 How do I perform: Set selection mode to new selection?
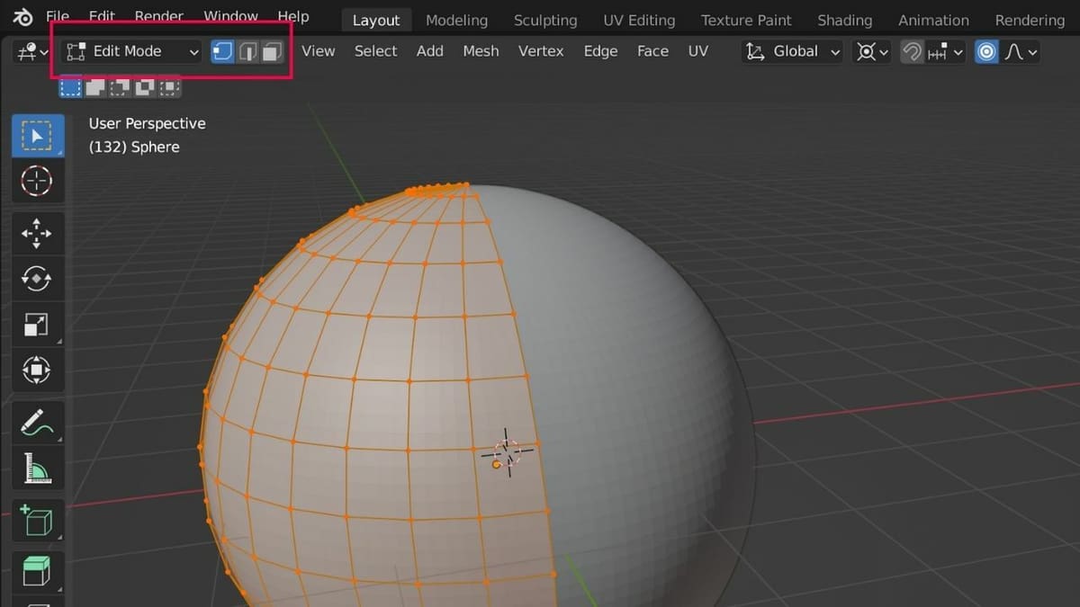tap(70, 87)
